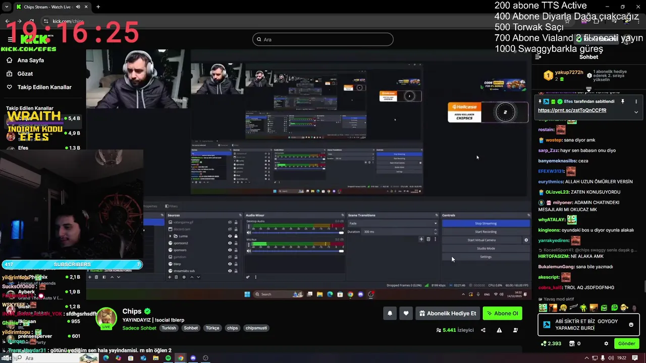Click the share icon next to viewer count
This screenshot has width=646, height=363.
click(483, 330)
